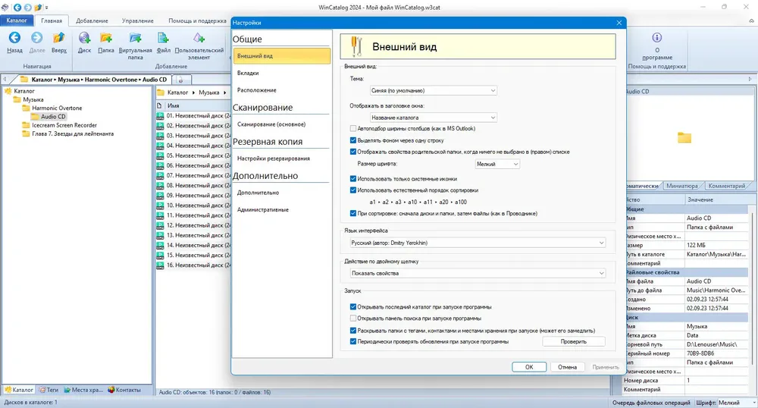Image resolution: width=758 pixels, height=408 pixels.
Task: Toggle Отображать свойства родительской папки checkbox
Action: (353, 152)
